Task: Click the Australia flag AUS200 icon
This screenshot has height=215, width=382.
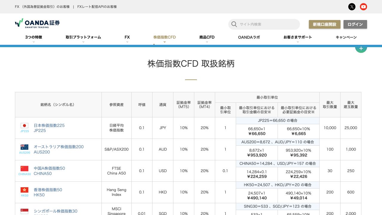Action: pos(24,149)
